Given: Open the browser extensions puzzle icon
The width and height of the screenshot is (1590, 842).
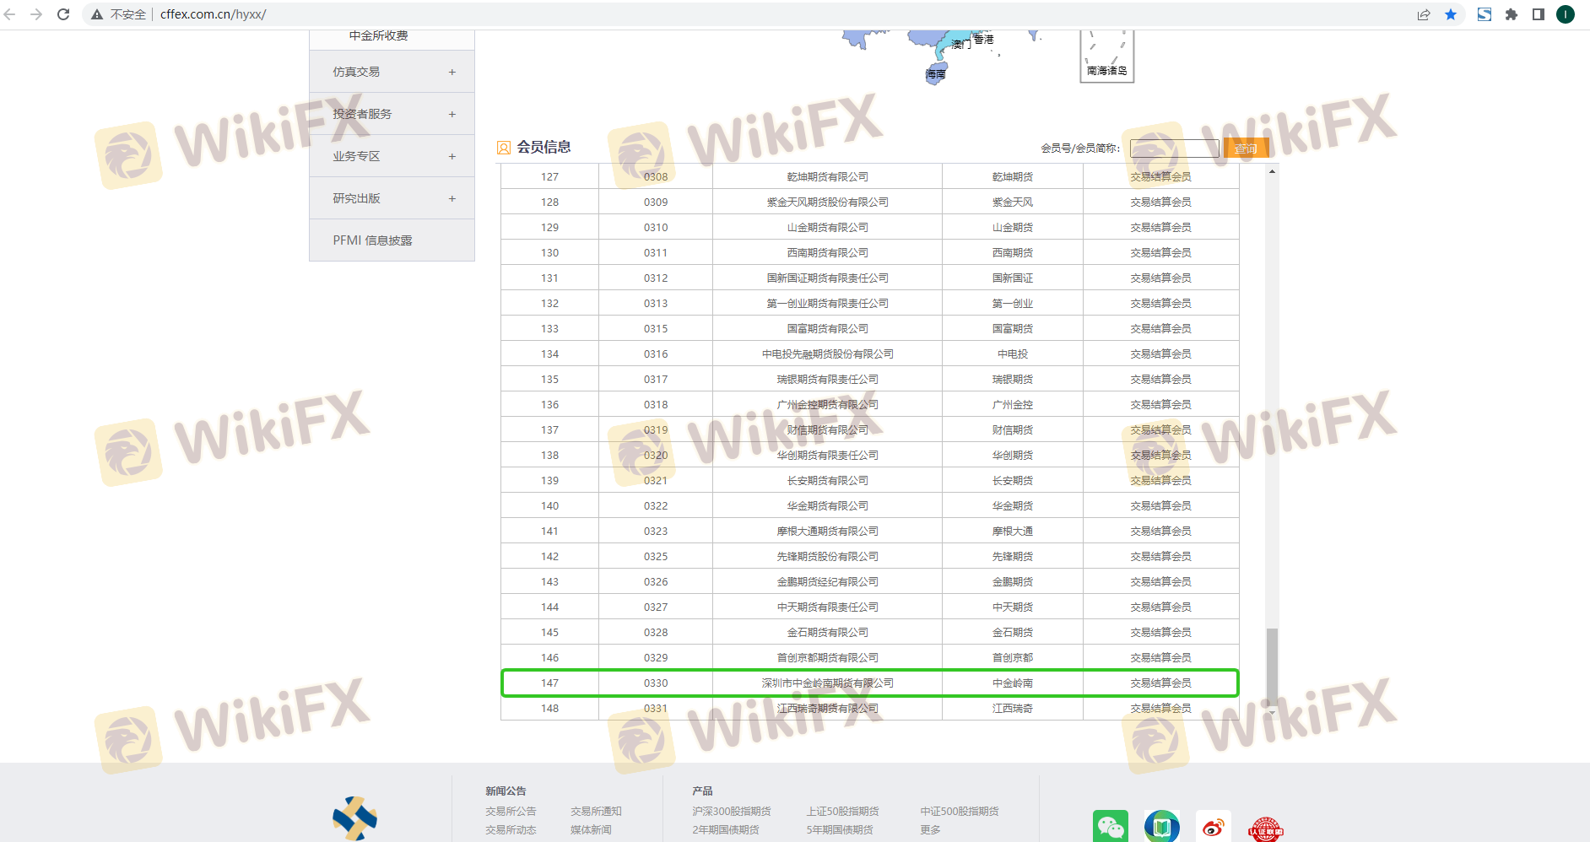Looking at the screenshot, I should (x=1512, y=14).
